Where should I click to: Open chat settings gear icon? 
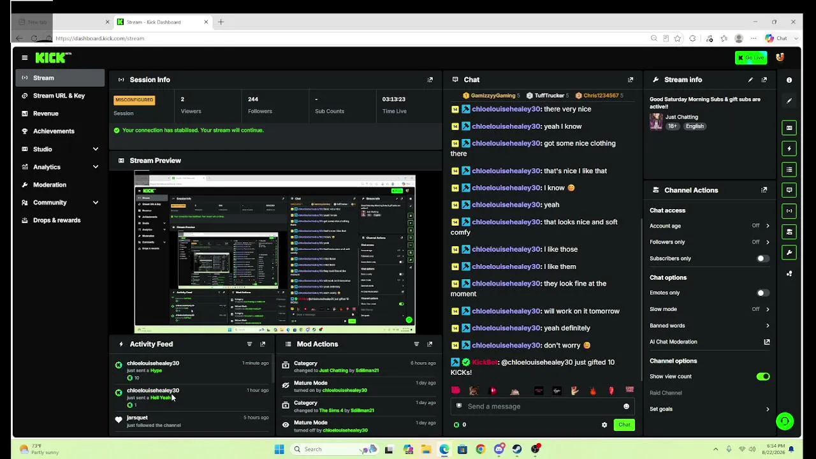[604, 425]
